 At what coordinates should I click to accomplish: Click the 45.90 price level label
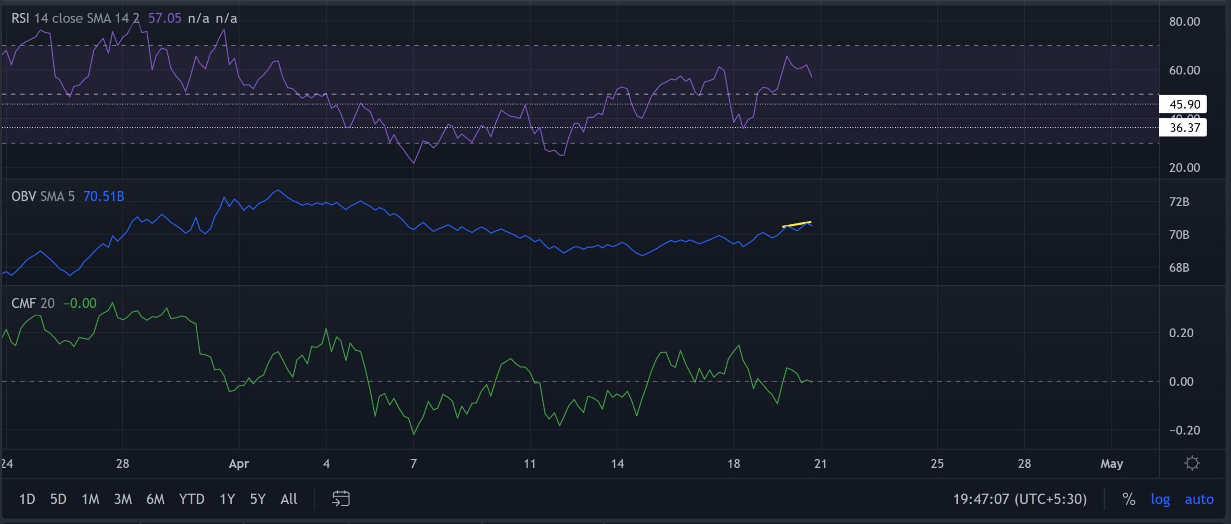click(x=1184, y=104)
